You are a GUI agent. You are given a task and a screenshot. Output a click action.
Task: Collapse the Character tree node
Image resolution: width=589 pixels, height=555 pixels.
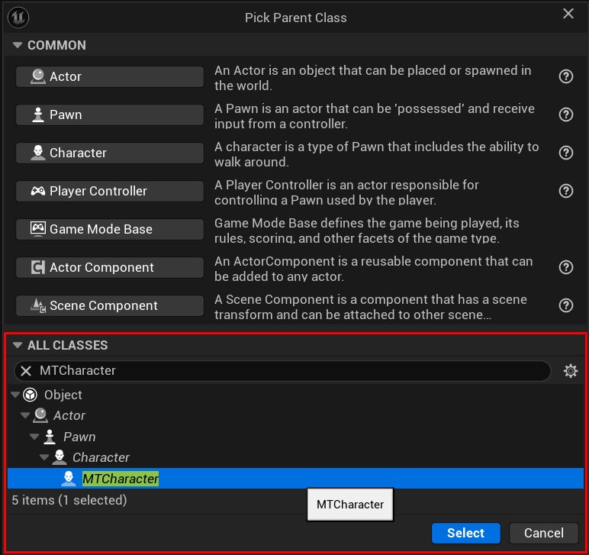pyautogui.click(x=44, y=457)
